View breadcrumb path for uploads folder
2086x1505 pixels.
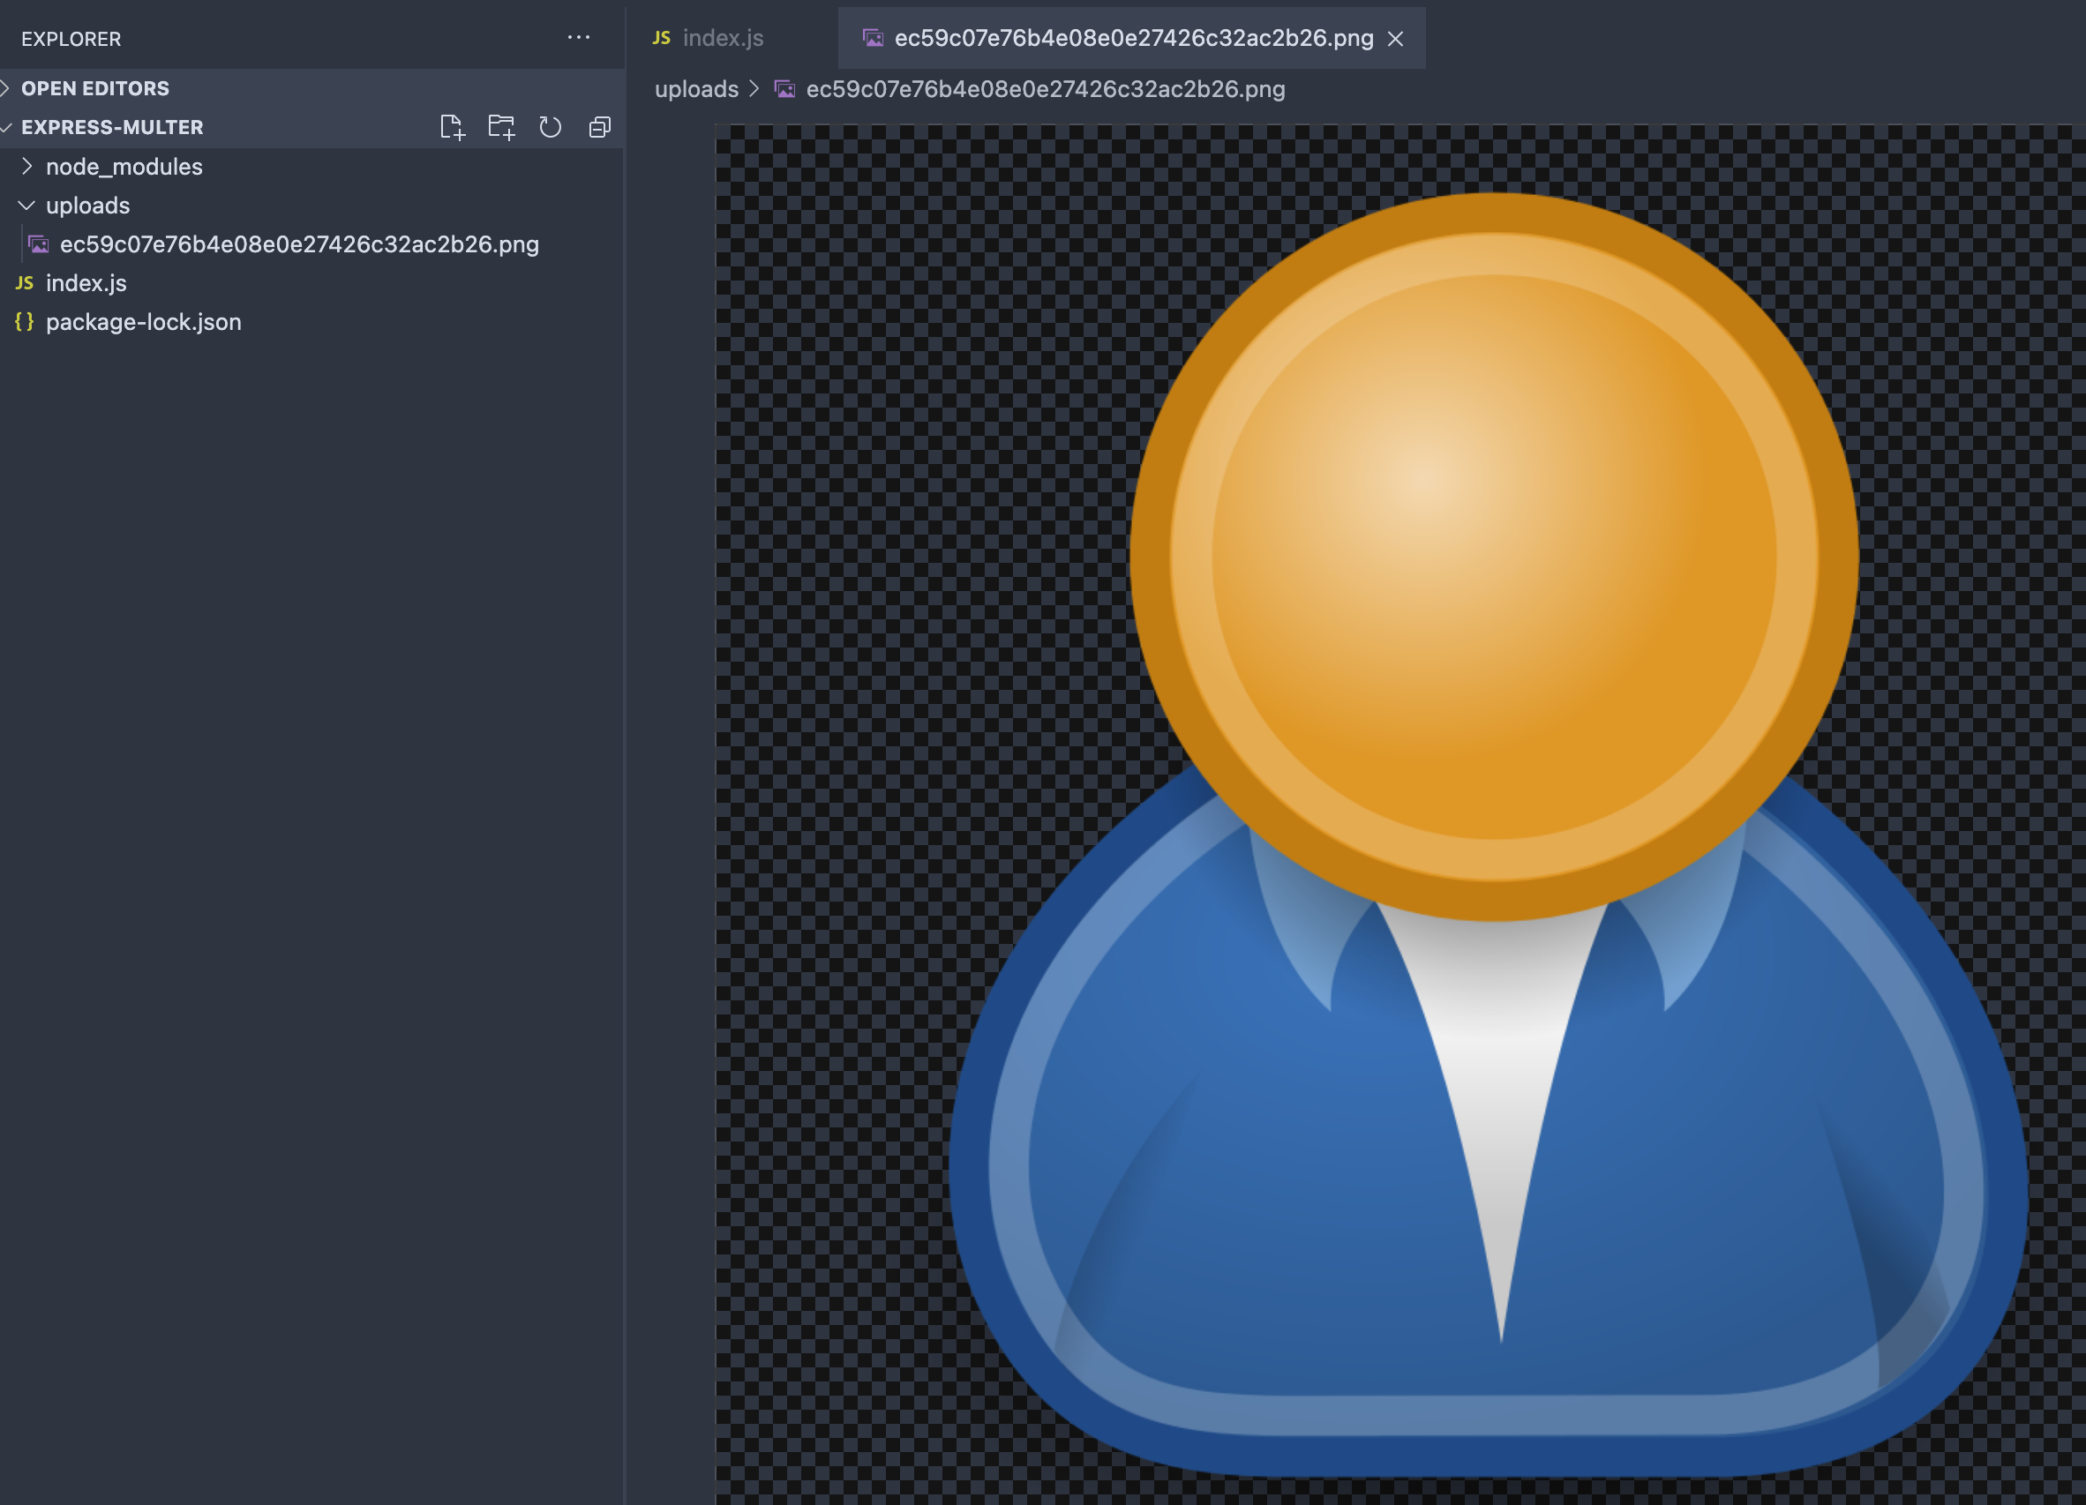pos(694,87)
